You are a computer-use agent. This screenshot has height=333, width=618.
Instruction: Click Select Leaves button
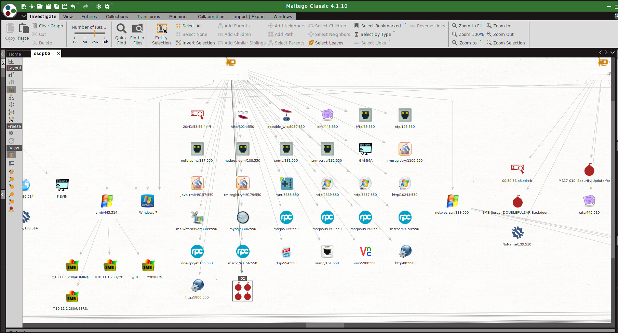[326, 43]
